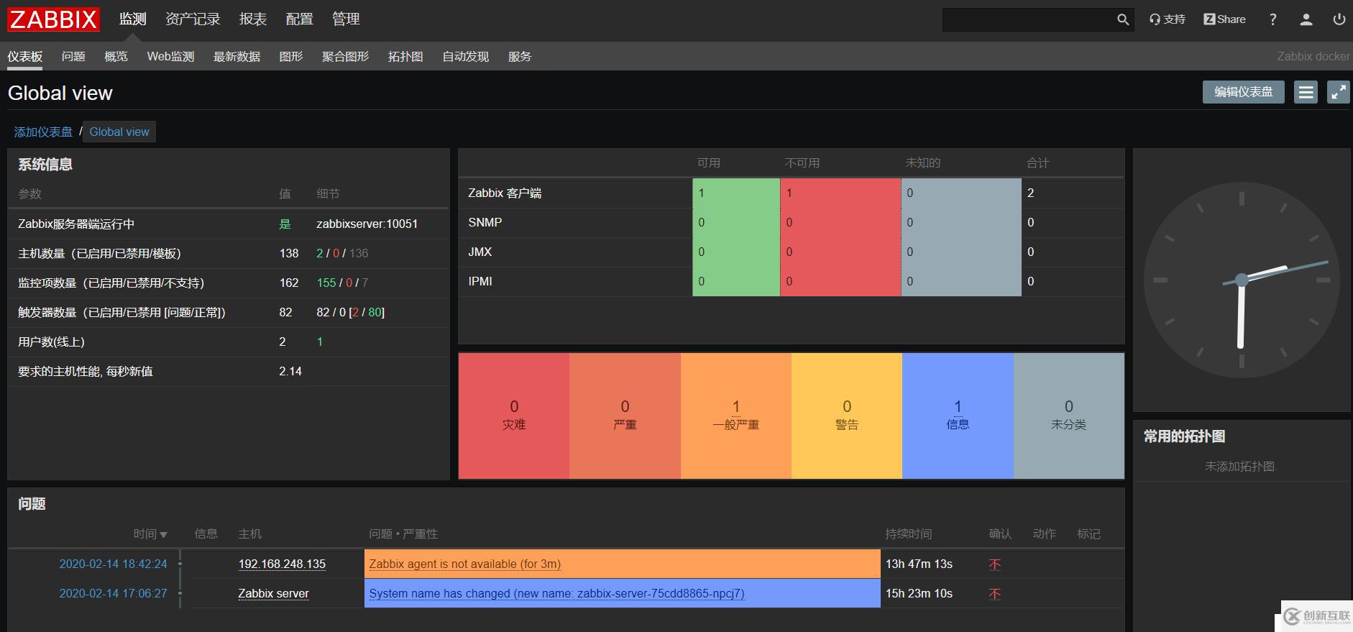
Task: Open host Zabbix server menu
Action: click(x=273, y=594)
